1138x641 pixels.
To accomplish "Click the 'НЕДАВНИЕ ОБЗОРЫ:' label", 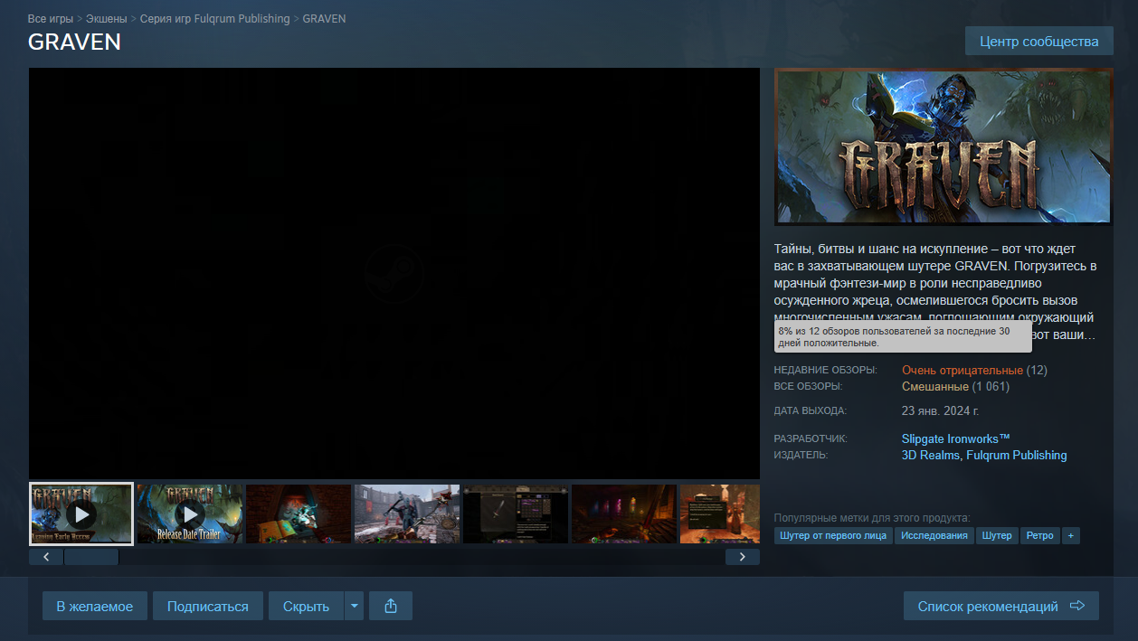I will click(x=826, y=371).
